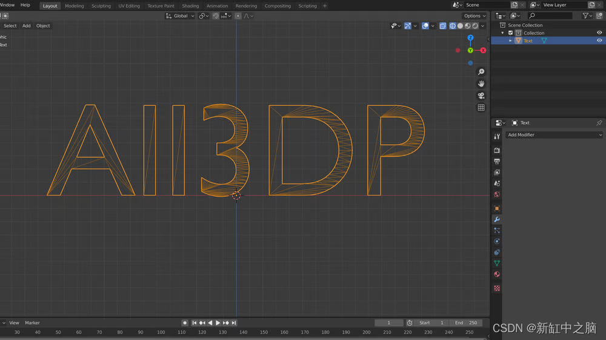Select material preview viewport shading
Viewport: 606px width, 340px height.
tap(468, 26)
